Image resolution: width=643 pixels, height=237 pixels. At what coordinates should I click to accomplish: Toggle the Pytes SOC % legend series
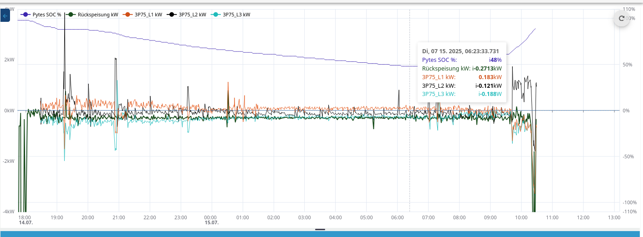pyautogui.click(x=40, y=15)
